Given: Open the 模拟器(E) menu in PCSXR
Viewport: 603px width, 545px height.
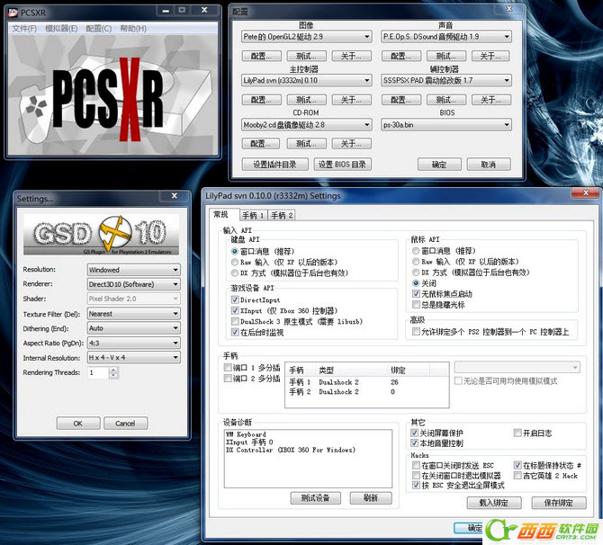Looking at the screenshot, I should [x=61, y=29].
